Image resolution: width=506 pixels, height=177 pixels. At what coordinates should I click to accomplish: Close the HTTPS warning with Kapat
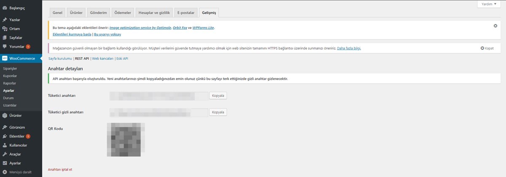point(487,48)
